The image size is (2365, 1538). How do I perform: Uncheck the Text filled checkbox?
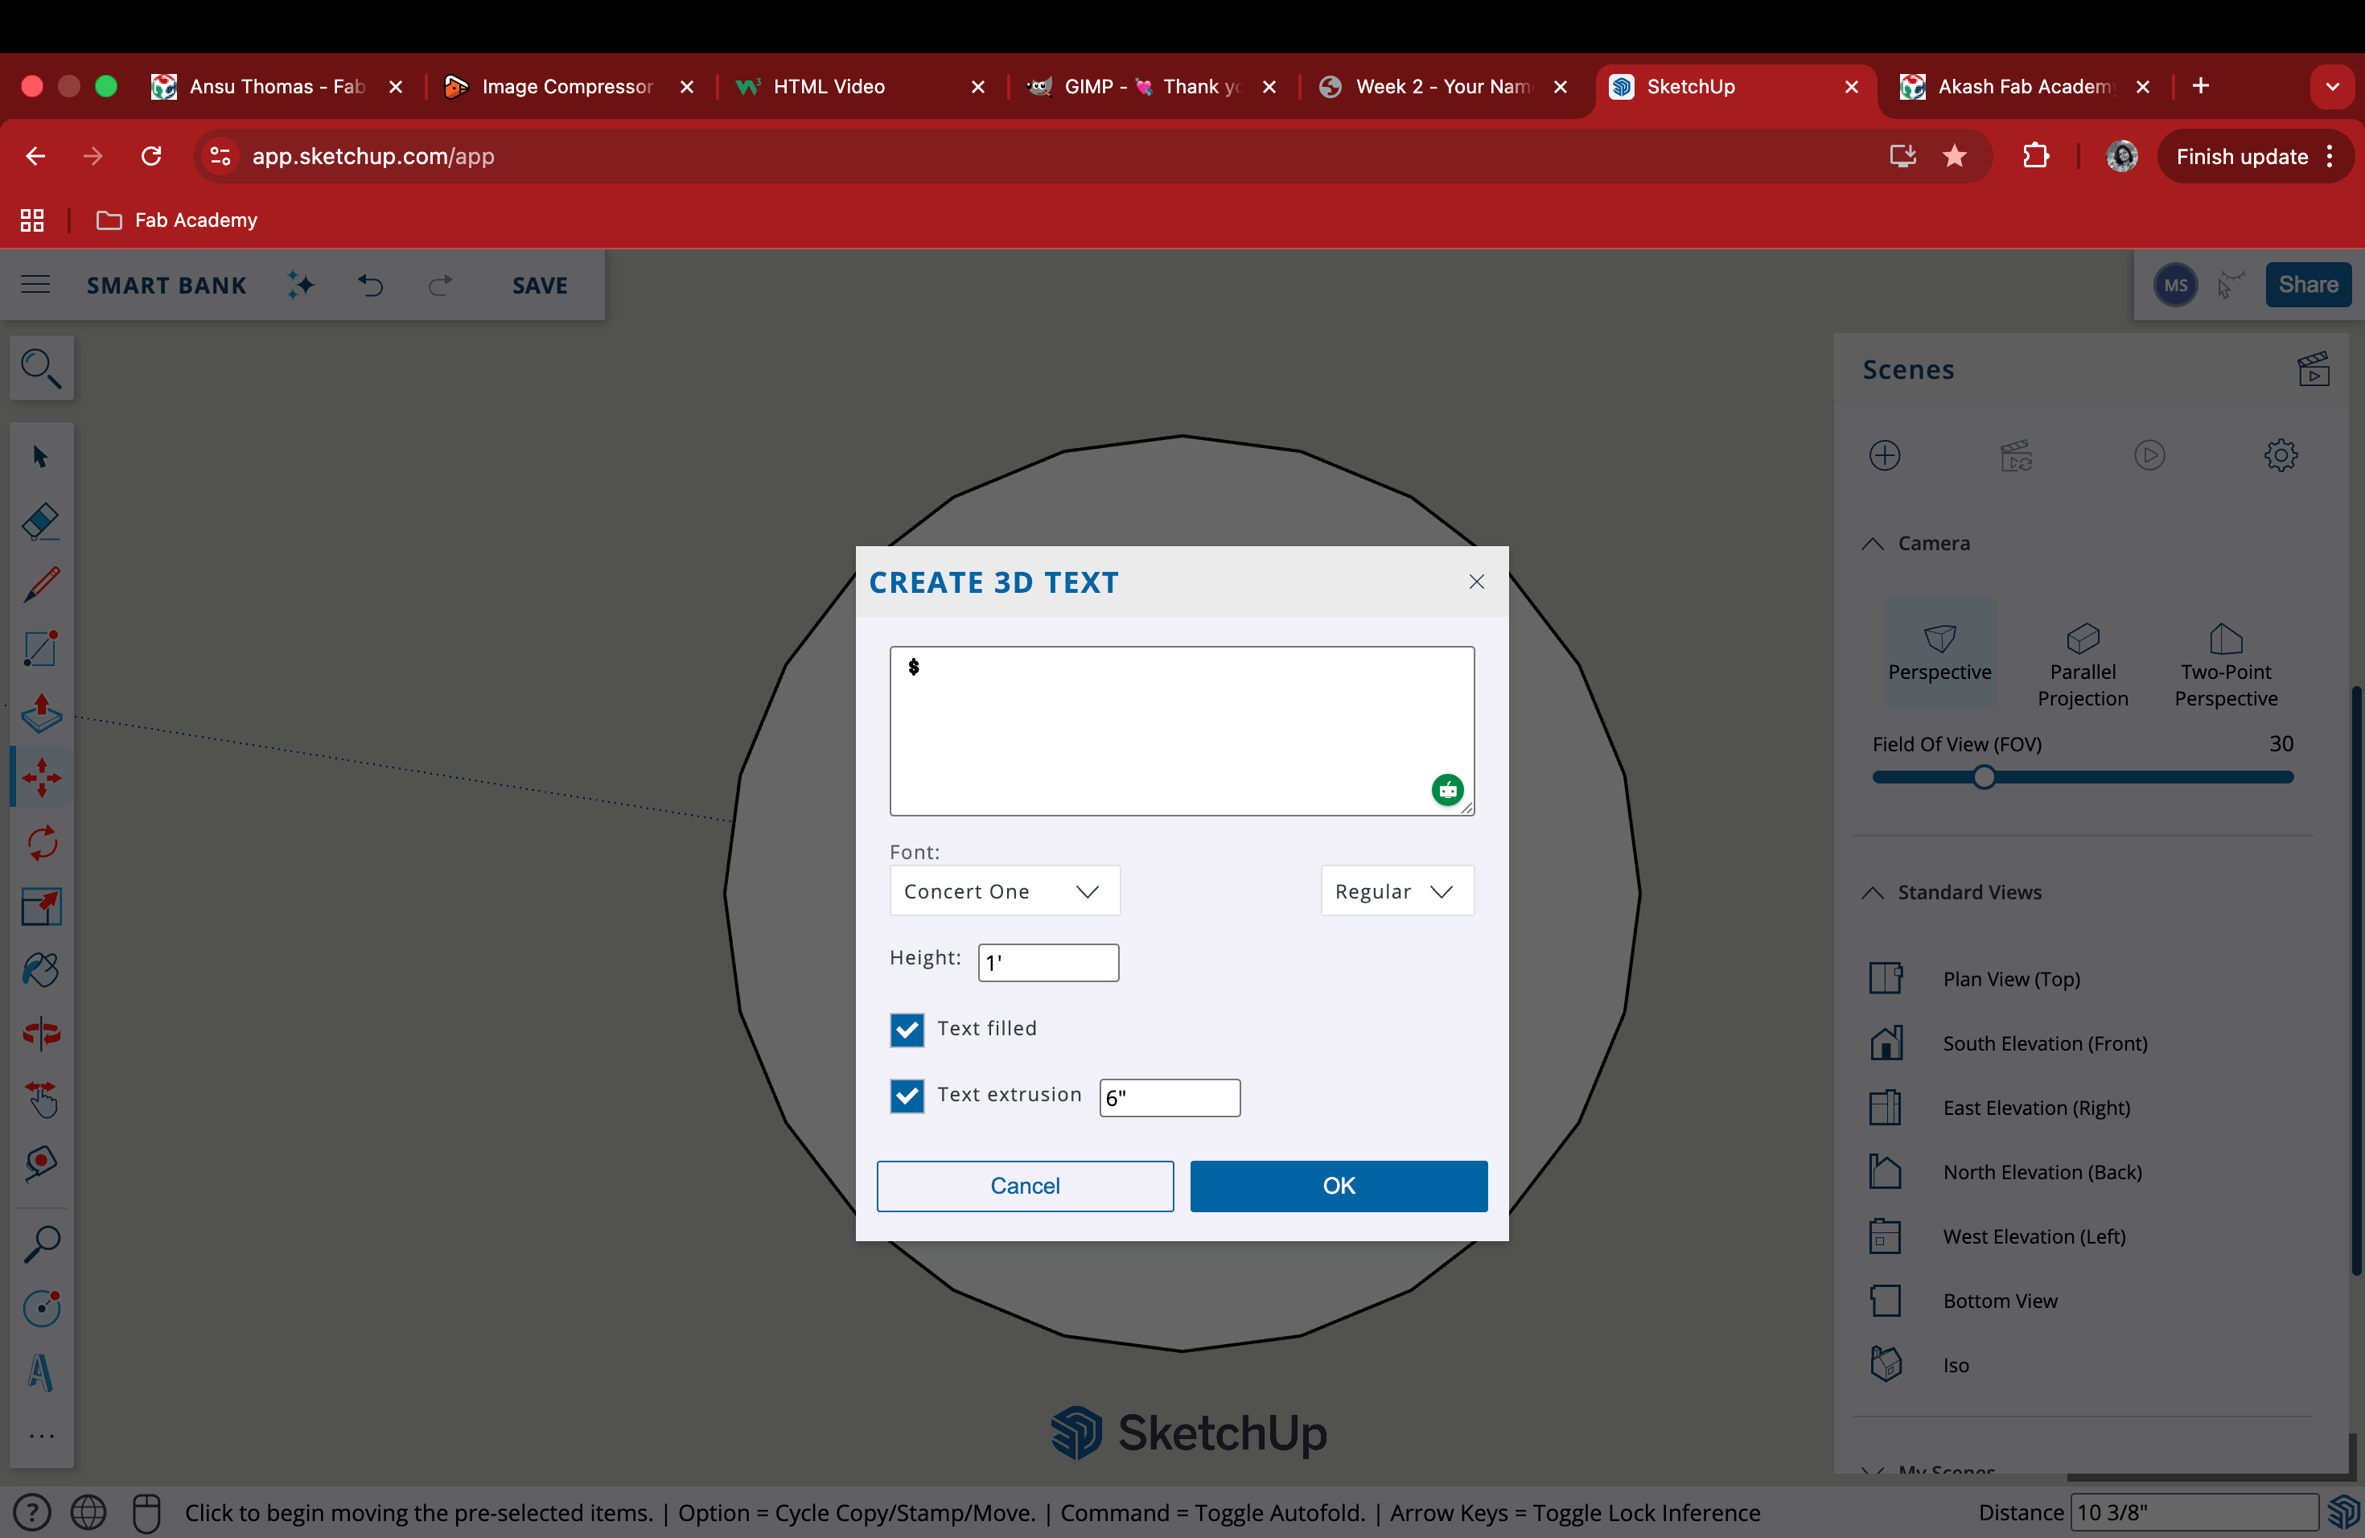[907, 1030]
